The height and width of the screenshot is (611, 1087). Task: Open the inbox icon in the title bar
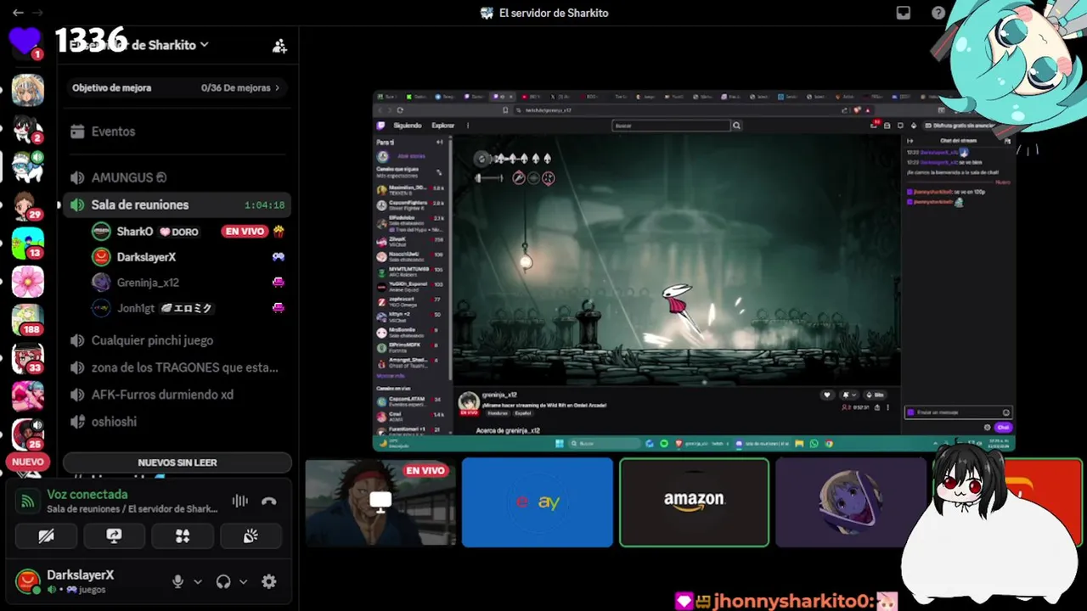(904, 13)
